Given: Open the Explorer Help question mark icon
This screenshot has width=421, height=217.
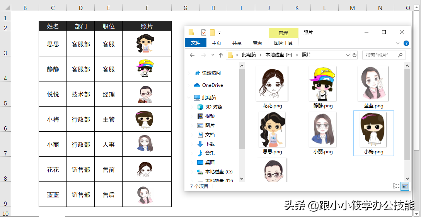Looking at the screenshot, I should click(406, 43).
